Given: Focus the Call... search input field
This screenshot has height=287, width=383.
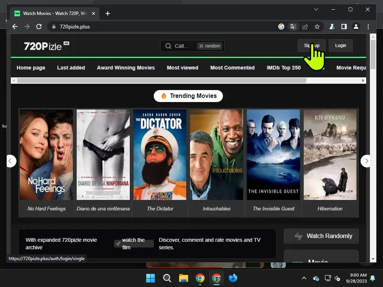Looking at the screenshot, I should point(192,46).
